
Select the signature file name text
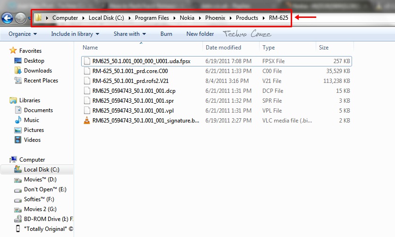coord(146,121)
